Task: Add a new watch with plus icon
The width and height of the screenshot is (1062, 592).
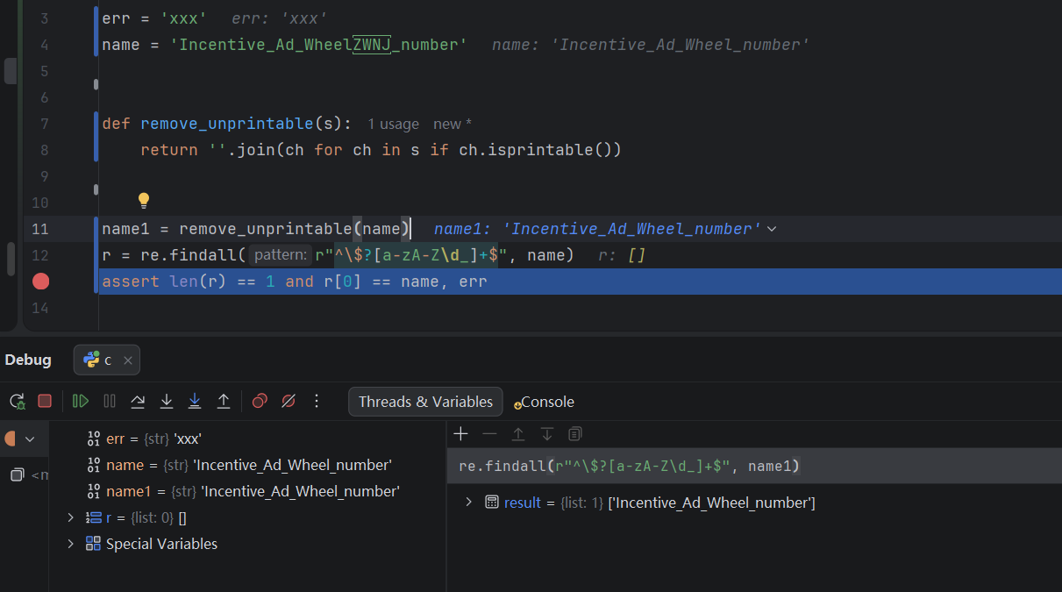Action: [461, 433]
